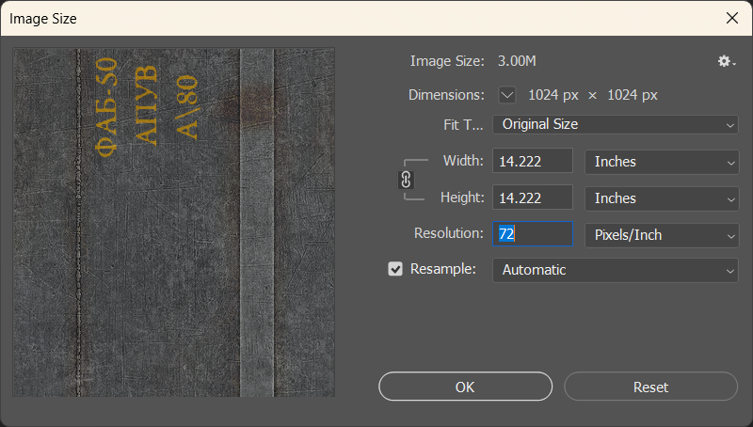Toggle the constrain proportions chain link
Viewport: 753px width, 427px height.
tap(406, 180)
